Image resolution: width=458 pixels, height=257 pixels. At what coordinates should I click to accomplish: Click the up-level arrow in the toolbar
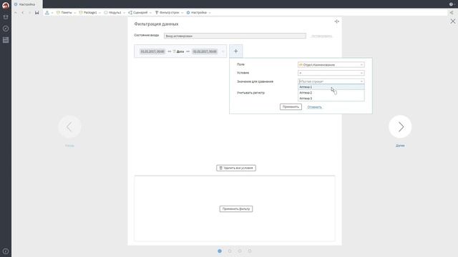(16, 13)
